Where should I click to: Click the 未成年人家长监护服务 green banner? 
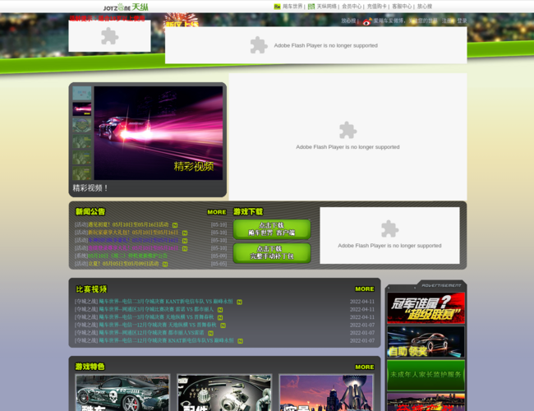coord(426,375)
